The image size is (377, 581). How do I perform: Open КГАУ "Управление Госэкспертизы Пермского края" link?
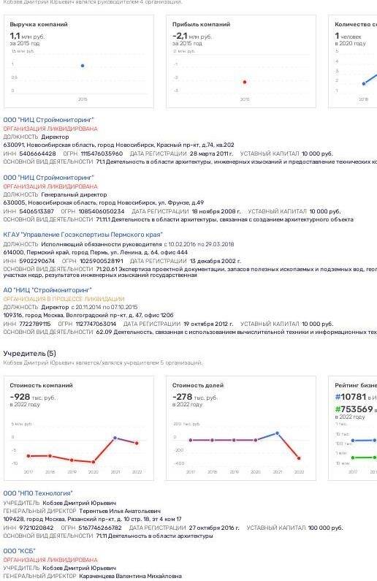[83, 235]
